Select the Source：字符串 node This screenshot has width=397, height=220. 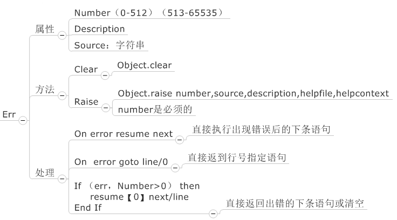click(109, 45)
